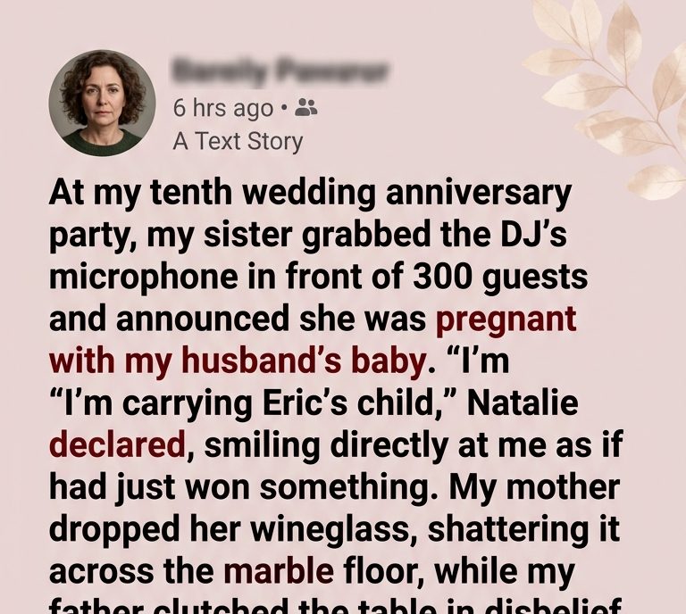
Task: Click the "6 hrs ago" timestamp
Action: pos(222,108)
